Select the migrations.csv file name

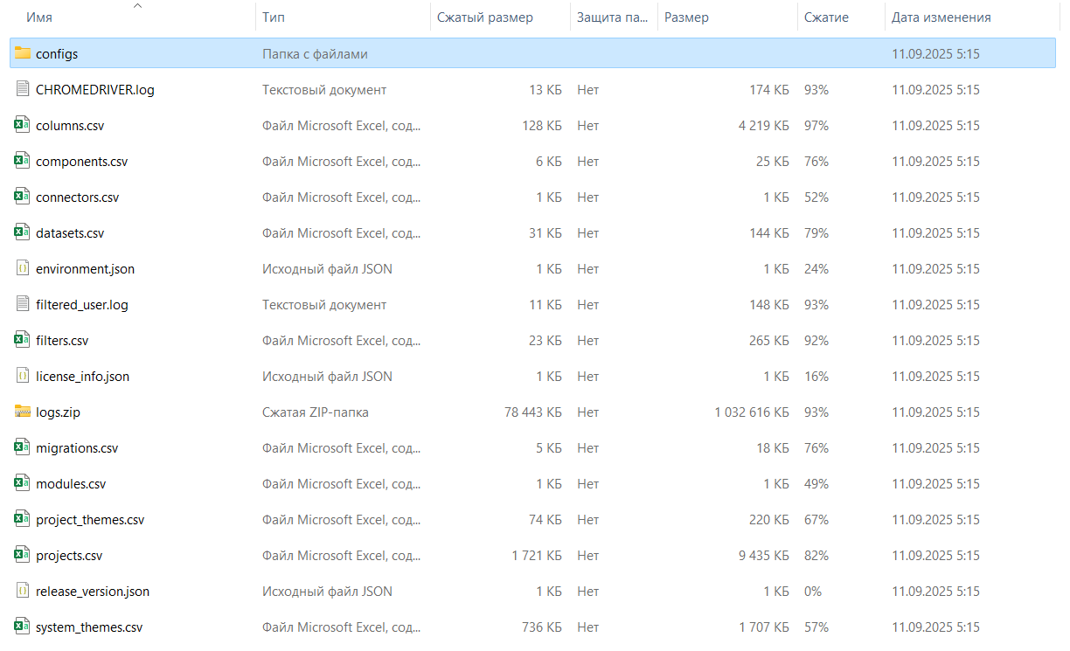click(77, 448)
